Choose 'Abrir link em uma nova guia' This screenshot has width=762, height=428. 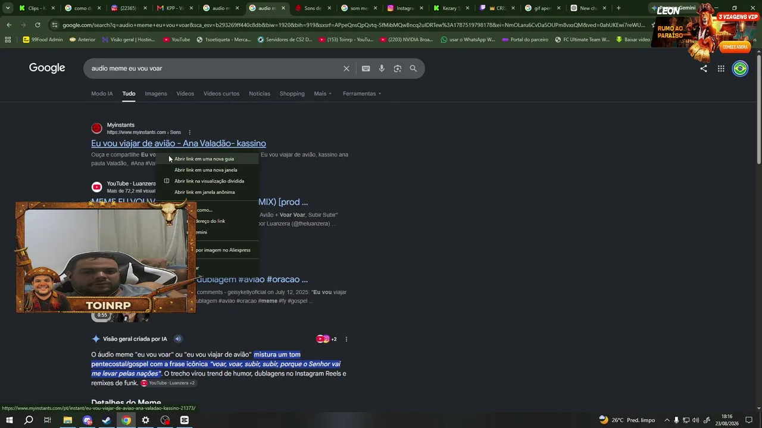pos(207,159)
